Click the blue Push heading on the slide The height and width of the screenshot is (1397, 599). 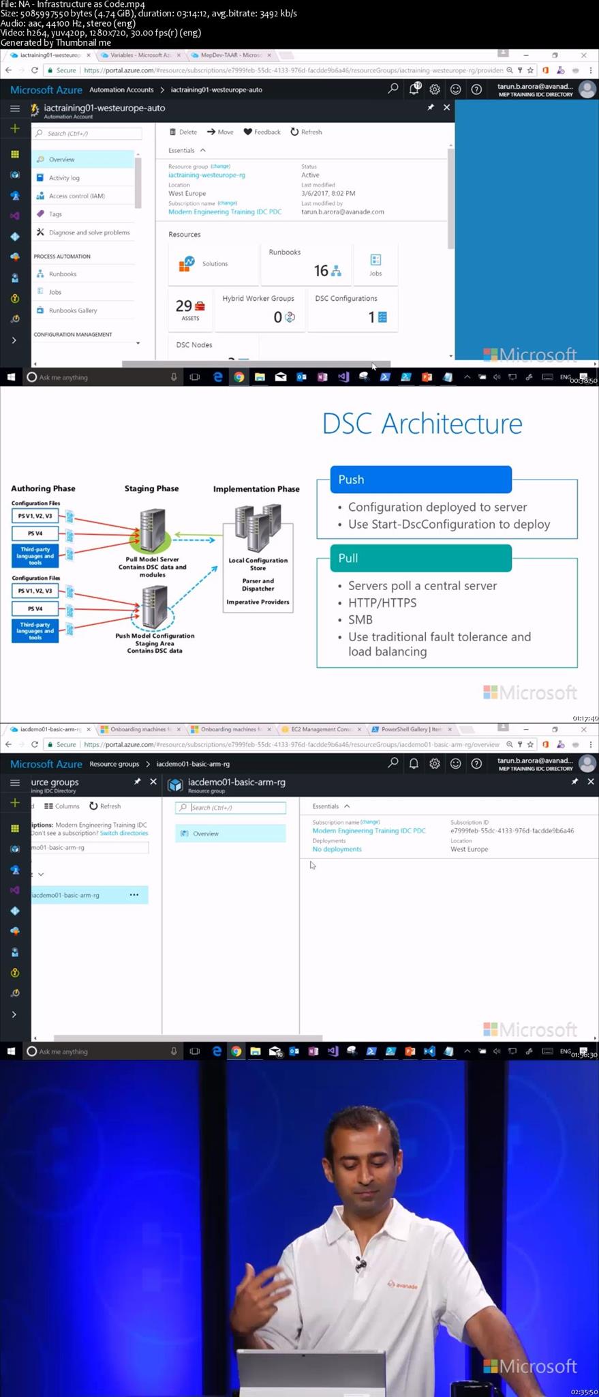420,480
